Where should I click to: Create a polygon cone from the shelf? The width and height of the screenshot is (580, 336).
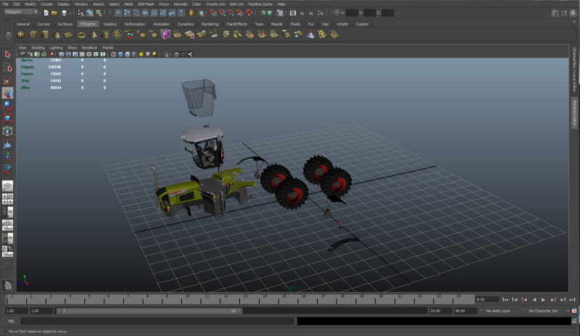[x=57, y=34]
